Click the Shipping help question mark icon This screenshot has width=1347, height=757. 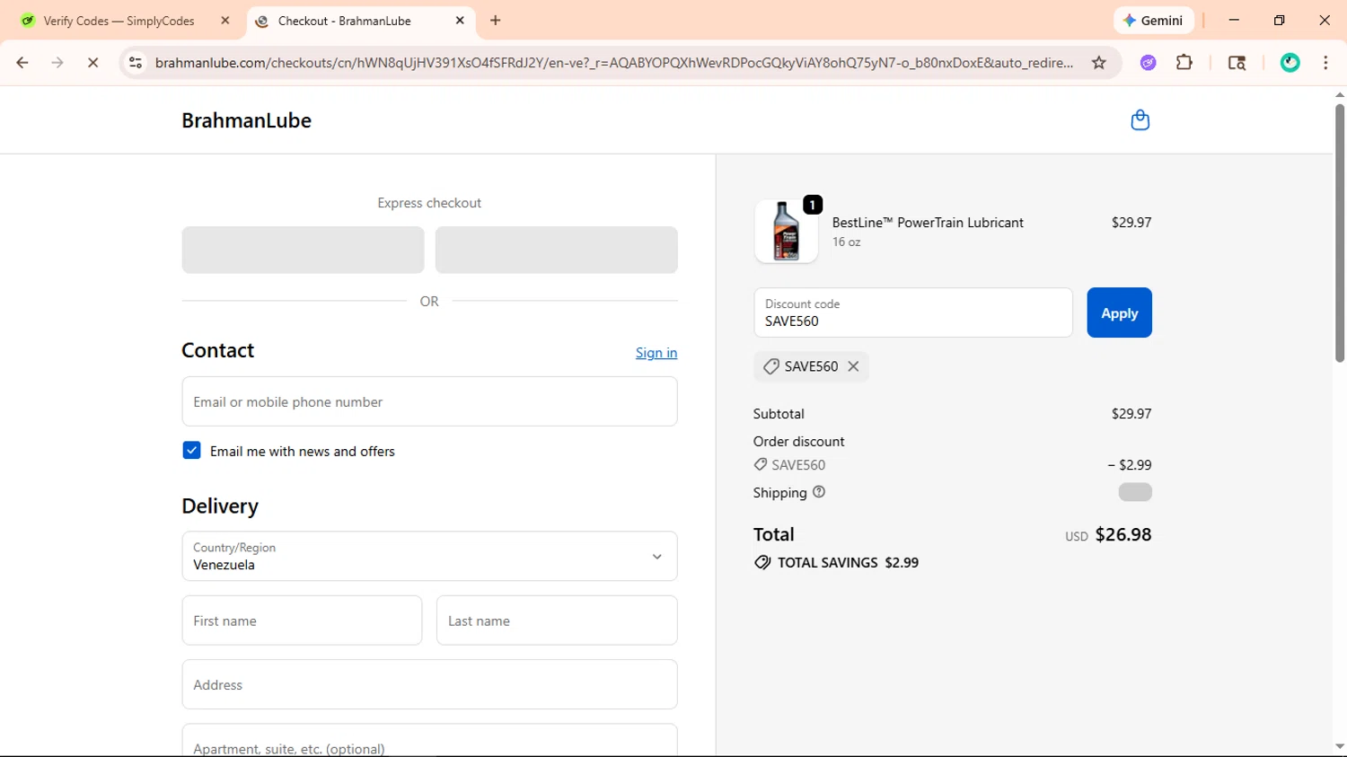tap(819, 492)
